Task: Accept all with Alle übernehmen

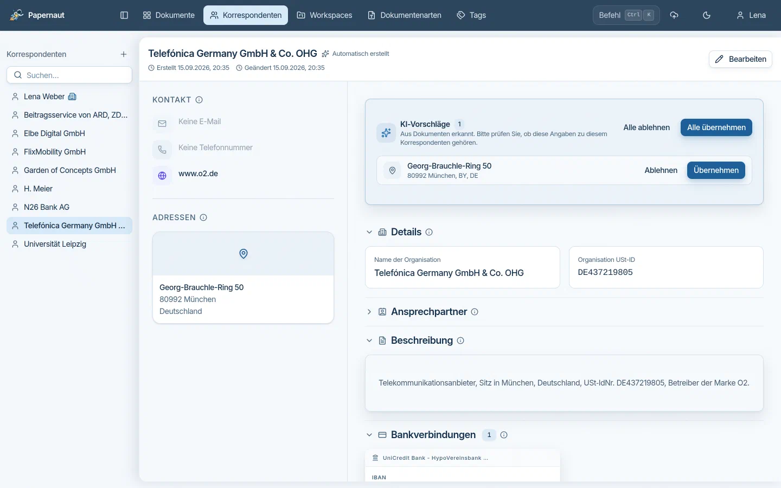Action: click(716, 127)
